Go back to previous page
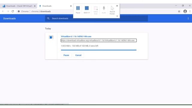This screenshot has height=108, width=192. pyautogui.click(x=3, y=11)
